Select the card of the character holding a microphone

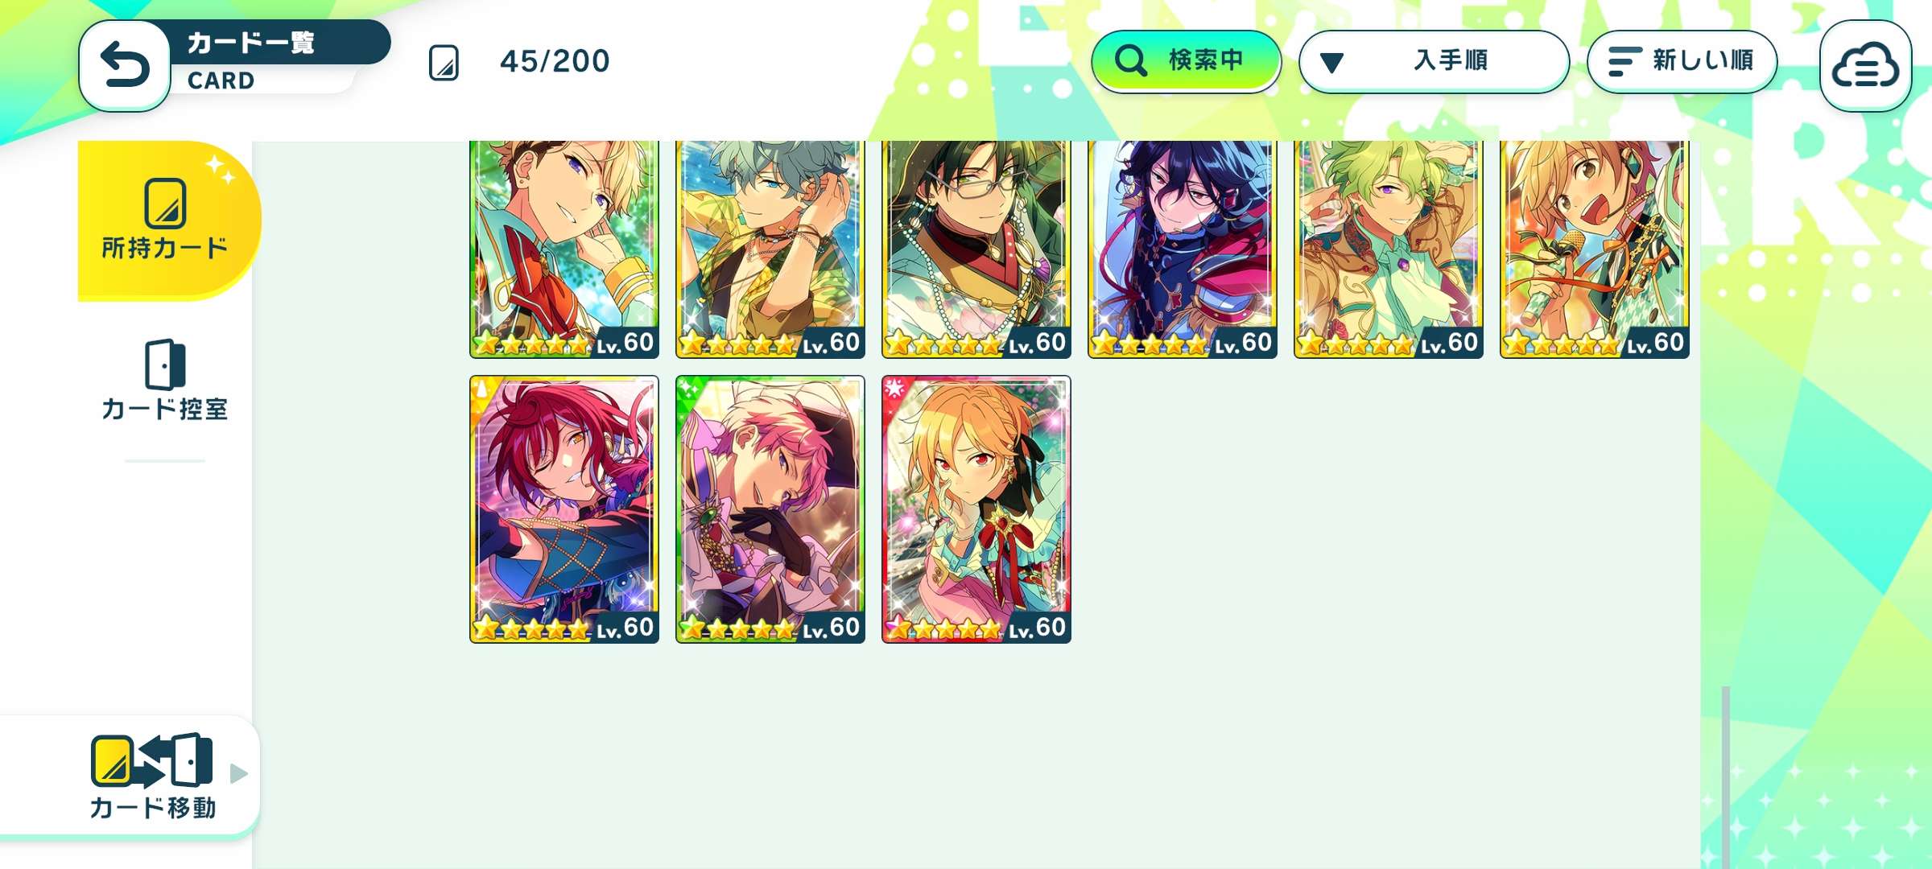click(1595, 249)
